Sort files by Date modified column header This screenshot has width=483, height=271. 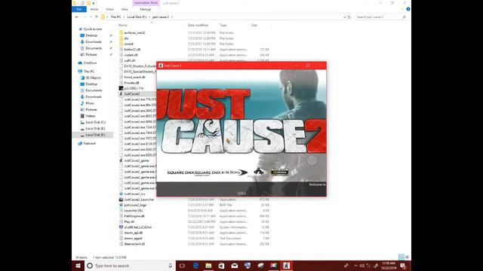[198, 25]
